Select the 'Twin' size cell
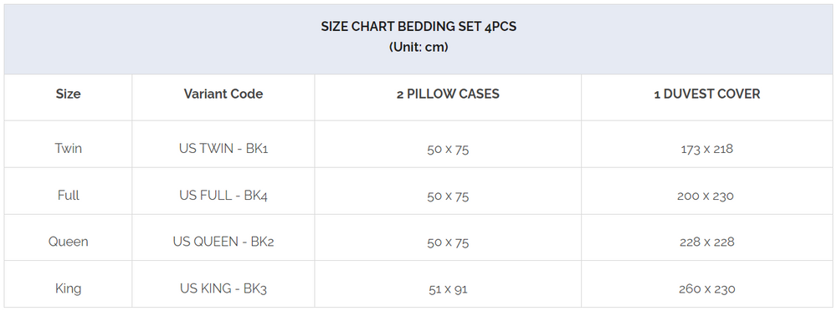The width and height of the screenshot is (837, 311). 69,148
